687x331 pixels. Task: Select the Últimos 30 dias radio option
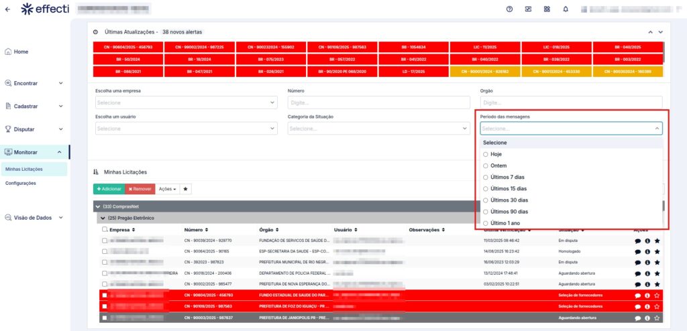(x=486, y=200)
